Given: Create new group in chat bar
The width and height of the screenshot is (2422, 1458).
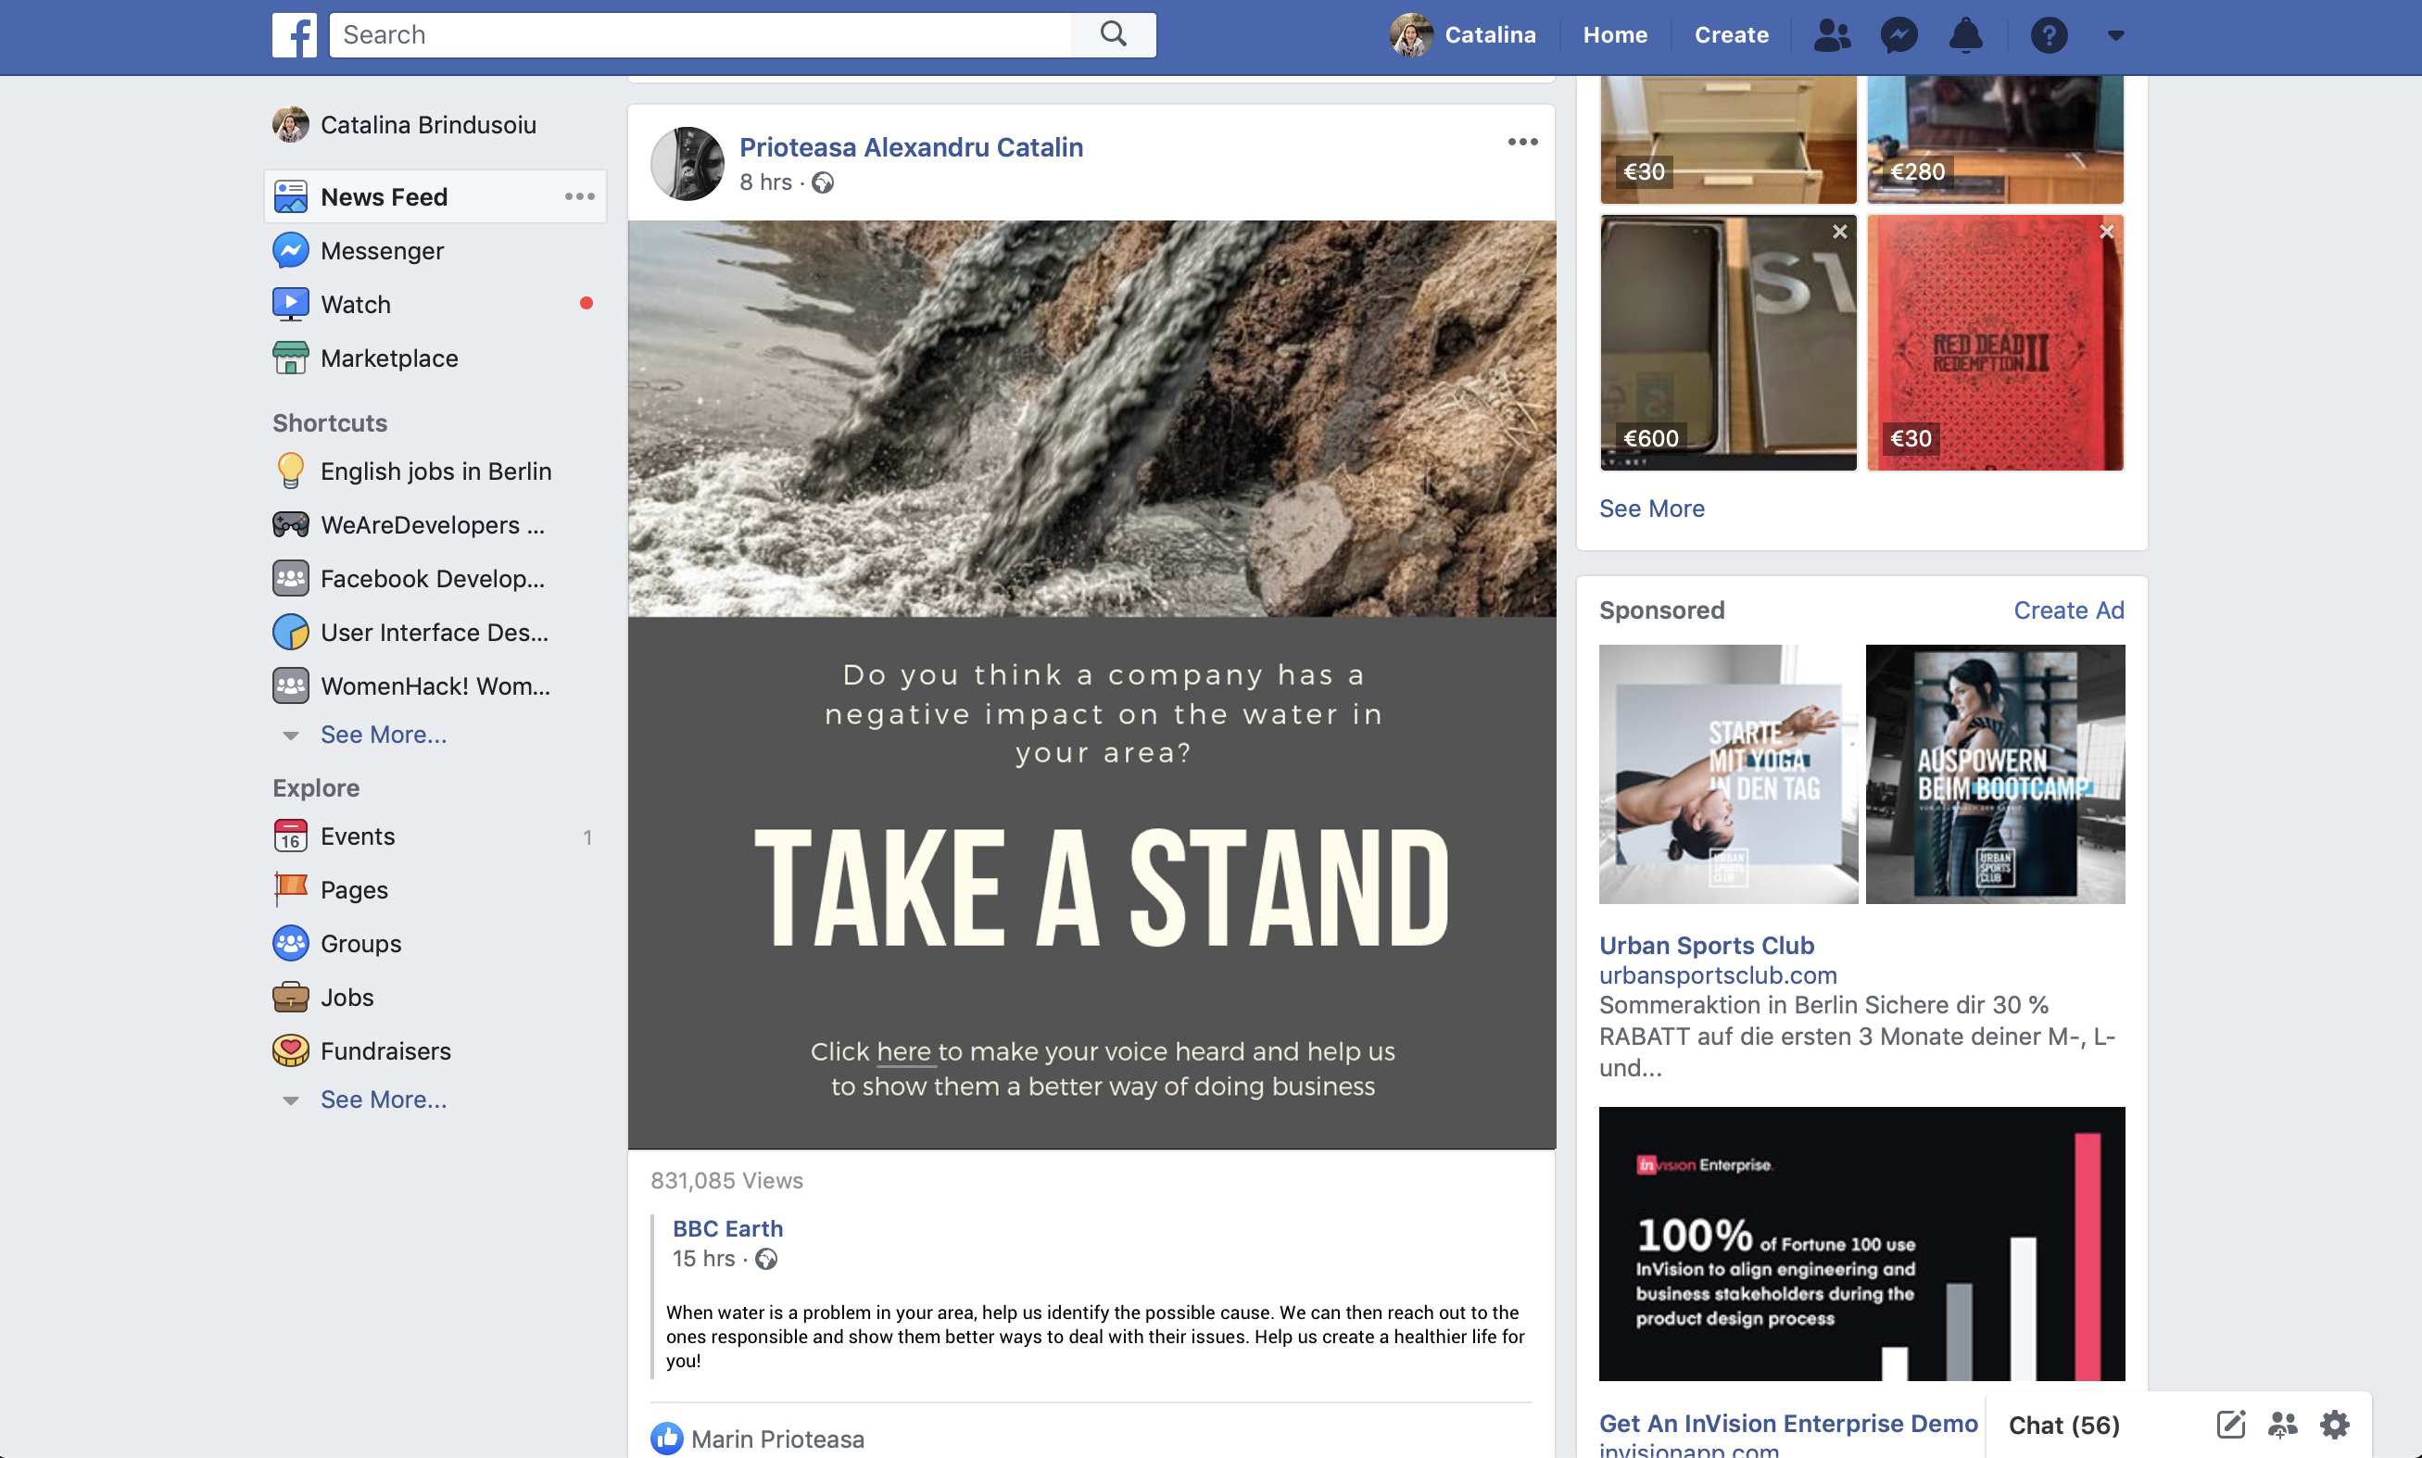Looking at the screenshot, I should pyautogui.click(x=2282, y=1424).
